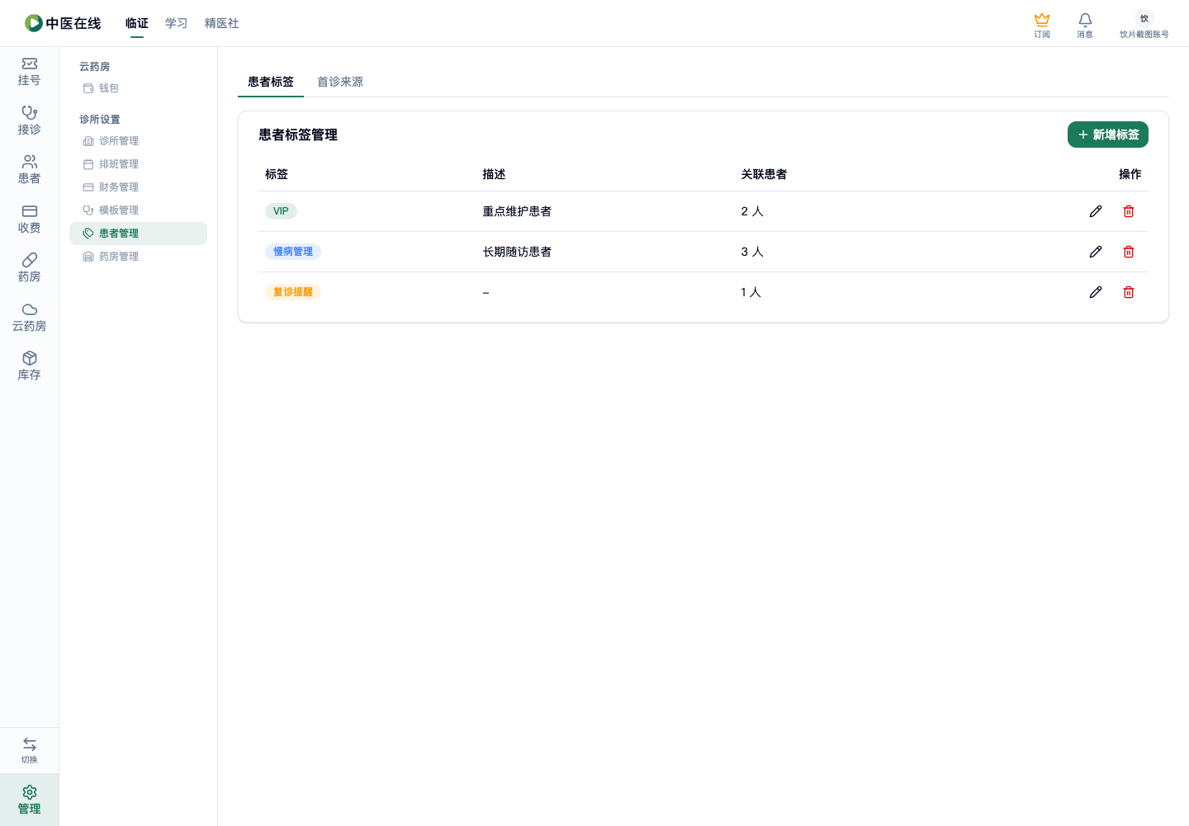Viewport: 1189px width, 826px height.
Task: Click the 标签 column header
Action: pos(277,174)
